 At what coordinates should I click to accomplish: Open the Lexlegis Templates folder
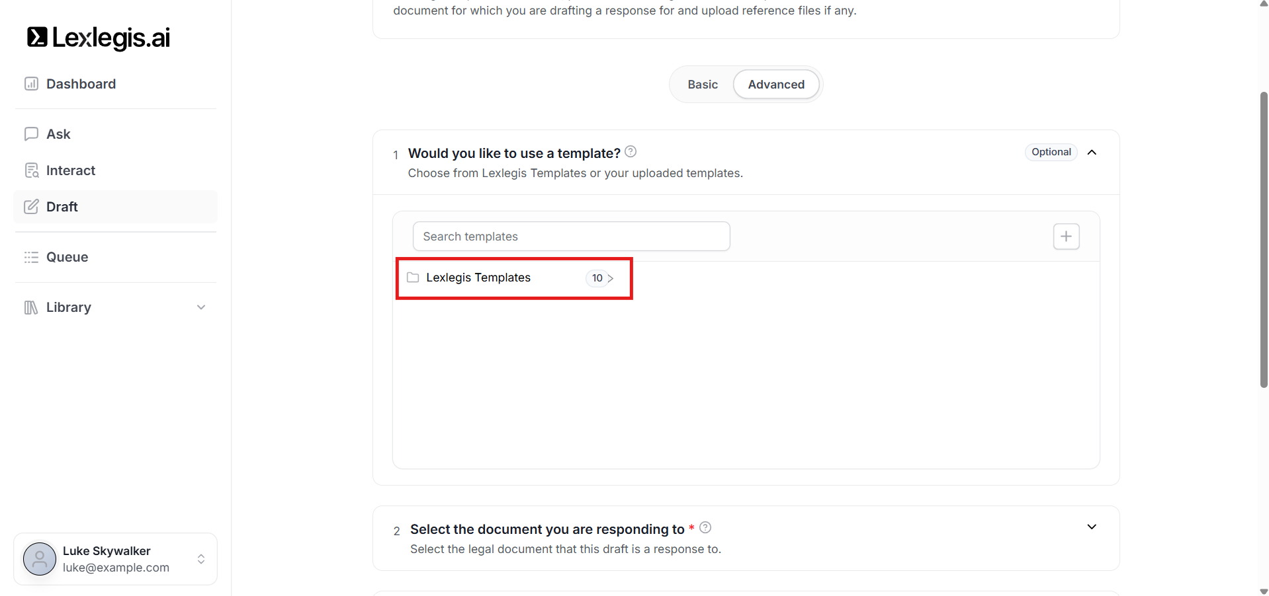478,278
